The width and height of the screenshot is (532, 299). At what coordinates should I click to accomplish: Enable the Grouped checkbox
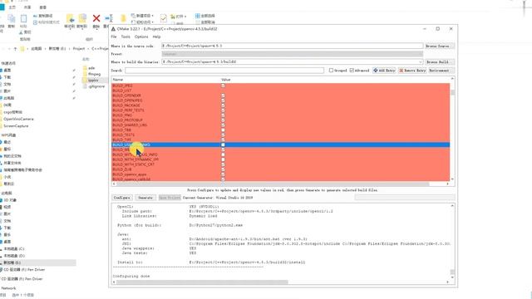pyautogui.click(x=331, y=70)
